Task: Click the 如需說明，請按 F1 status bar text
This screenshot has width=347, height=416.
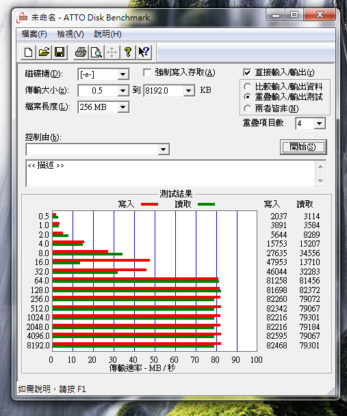Action: point(52,389)
